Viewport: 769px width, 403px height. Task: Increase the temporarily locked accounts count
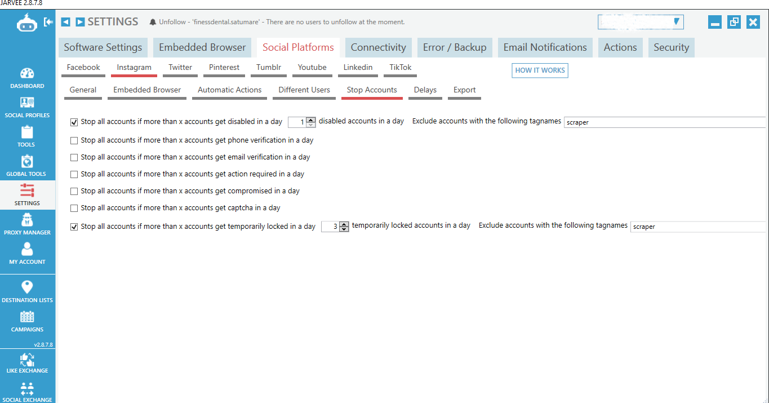coord(344,224)
